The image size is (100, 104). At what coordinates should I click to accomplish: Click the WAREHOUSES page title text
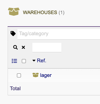(40, 12)
